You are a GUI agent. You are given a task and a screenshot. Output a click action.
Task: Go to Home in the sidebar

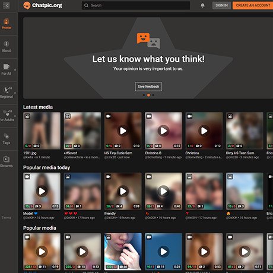coord(7,24)
